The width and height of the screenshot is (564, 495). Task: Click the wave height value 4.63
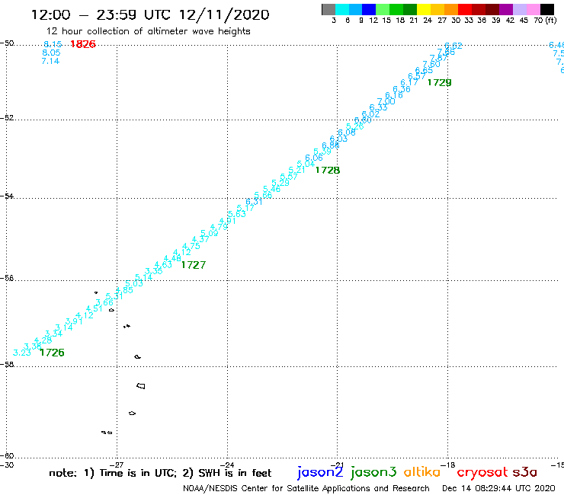pyautogui.click(x=163, y=265)
